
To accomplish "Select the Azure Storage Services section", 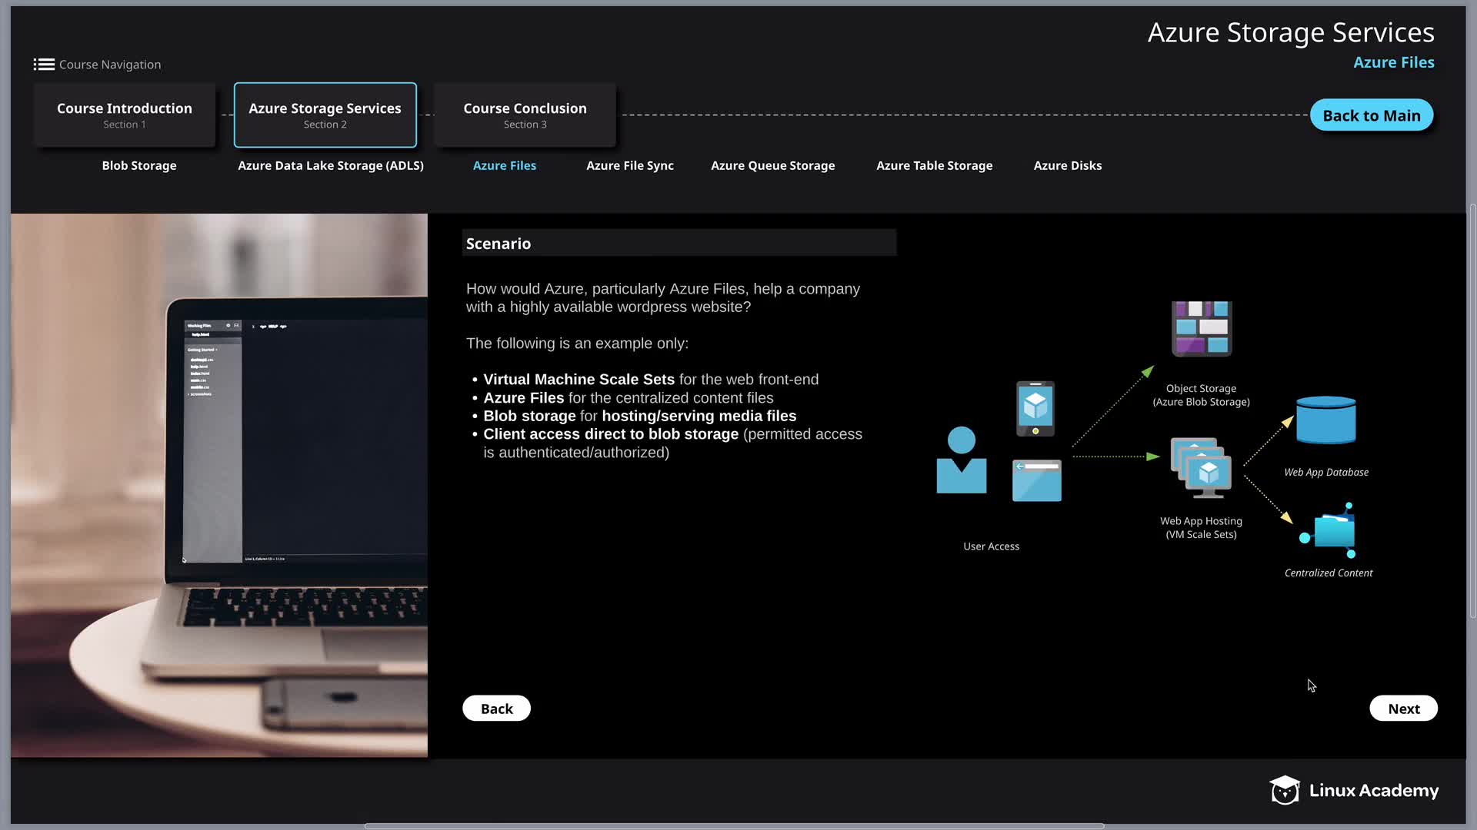I will [325, 115].
